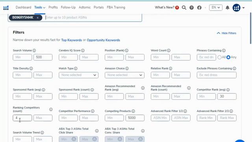The image size is (252, 142).
Task: Click the What's New notification badge
Action: (177, 7)
